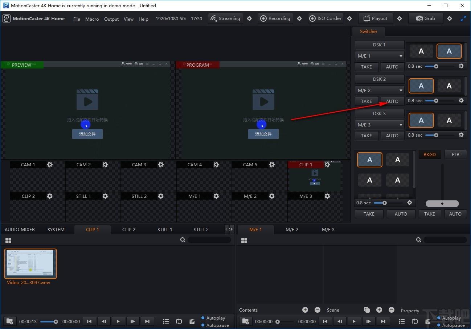The width and height of the screenshot is (471, 329).
Task: Open the Playout settings gear
Action: click(x=400, y=18)
